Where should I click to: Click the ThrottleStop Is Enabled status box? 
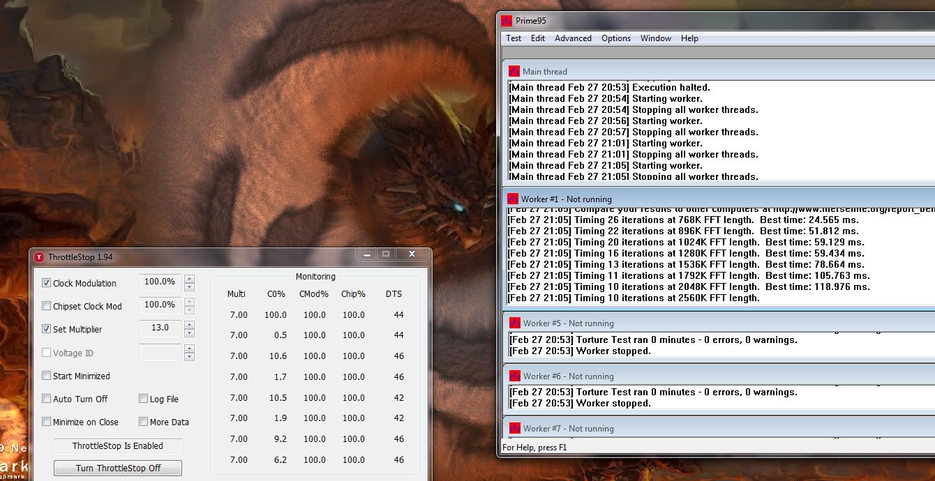118,446
